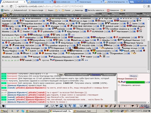Click Инвентарь in the submenu bar
Image resolution: width=151 pixels, height=113 pixels.
coord(87,16)
